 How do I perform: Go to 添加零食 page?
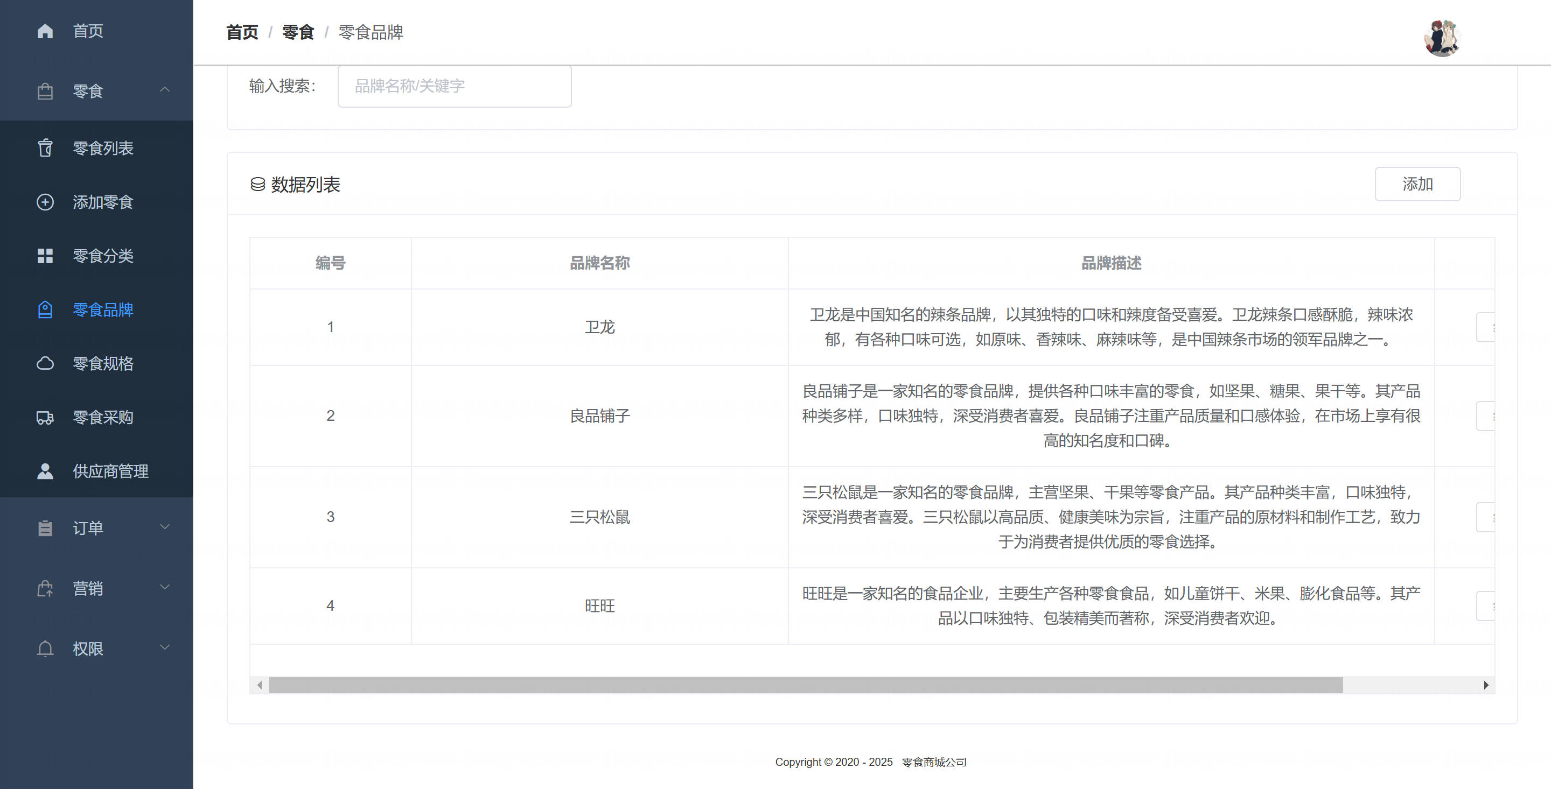pos(96,202)
